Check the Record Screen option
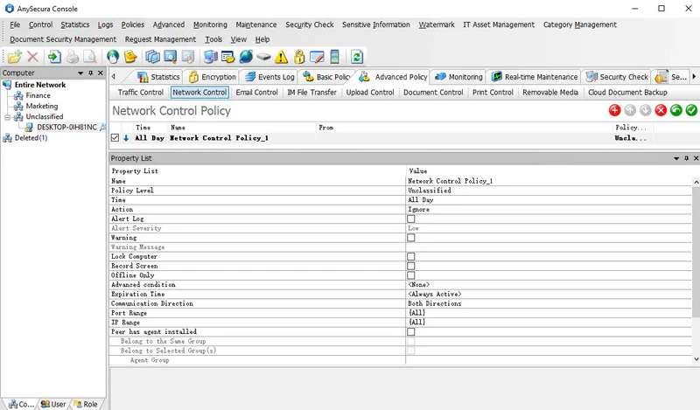The height and width of the screenshot is (410, 700). (x=410, y=266)
